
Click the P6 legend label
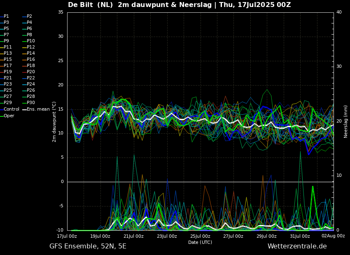coord(30,28)
